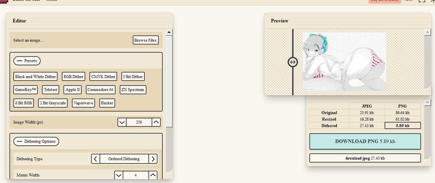Click the Original PNG 86.64 kb cell
Viewport: 435px width, 183px height.
tap(403, 113)
